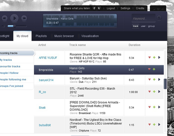Share on Facebook
This screenshot has width=174, height=136.
pyautogui.click(x=94, y=8)
